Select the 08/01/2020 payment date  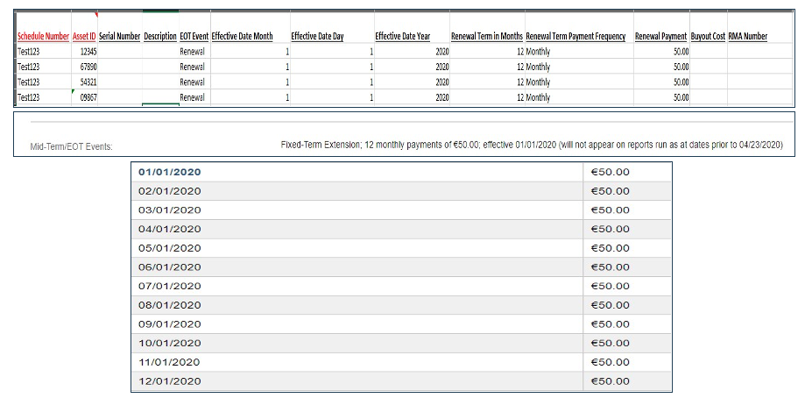tap(169, 305)
